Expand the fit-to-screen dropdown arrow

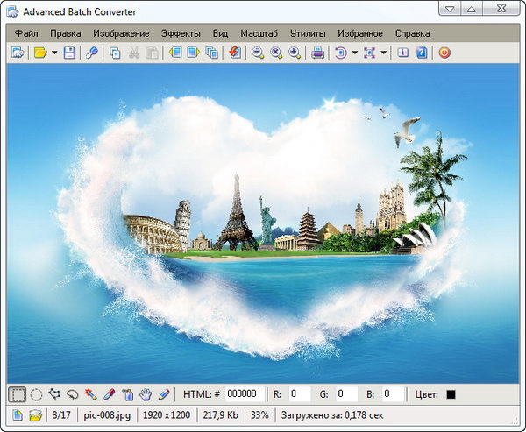click(x=384, y=53)
